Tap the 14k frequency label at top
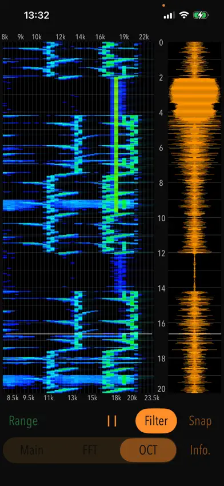Viewport: 224px width, 486px height. click(x=81, y=37)
